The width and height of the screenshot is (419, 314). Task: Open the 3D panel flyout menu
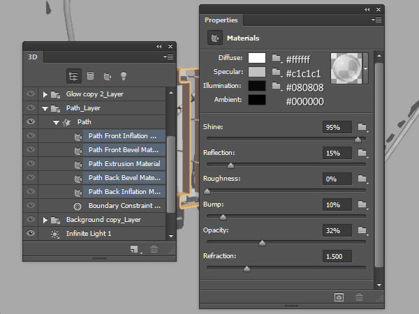click(x=168, y=57)
